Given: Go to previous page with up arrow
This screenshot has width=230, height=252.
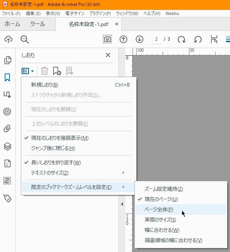Looking at the screenshot, I should (123, 39).
